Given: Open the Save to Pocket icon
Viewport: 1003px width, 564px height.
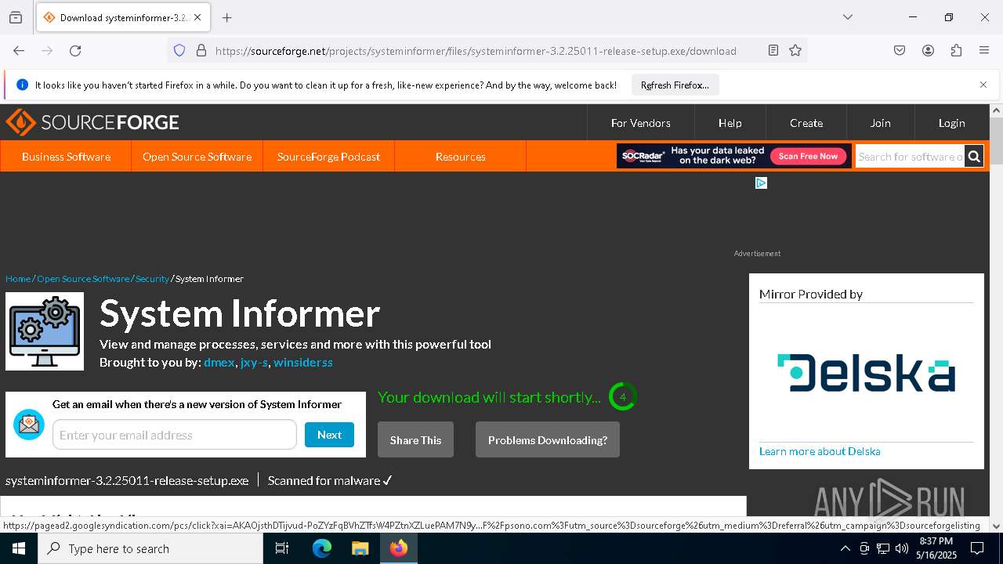Looking at the screenshot, I should pyautogui.click(x=900, y=50).
